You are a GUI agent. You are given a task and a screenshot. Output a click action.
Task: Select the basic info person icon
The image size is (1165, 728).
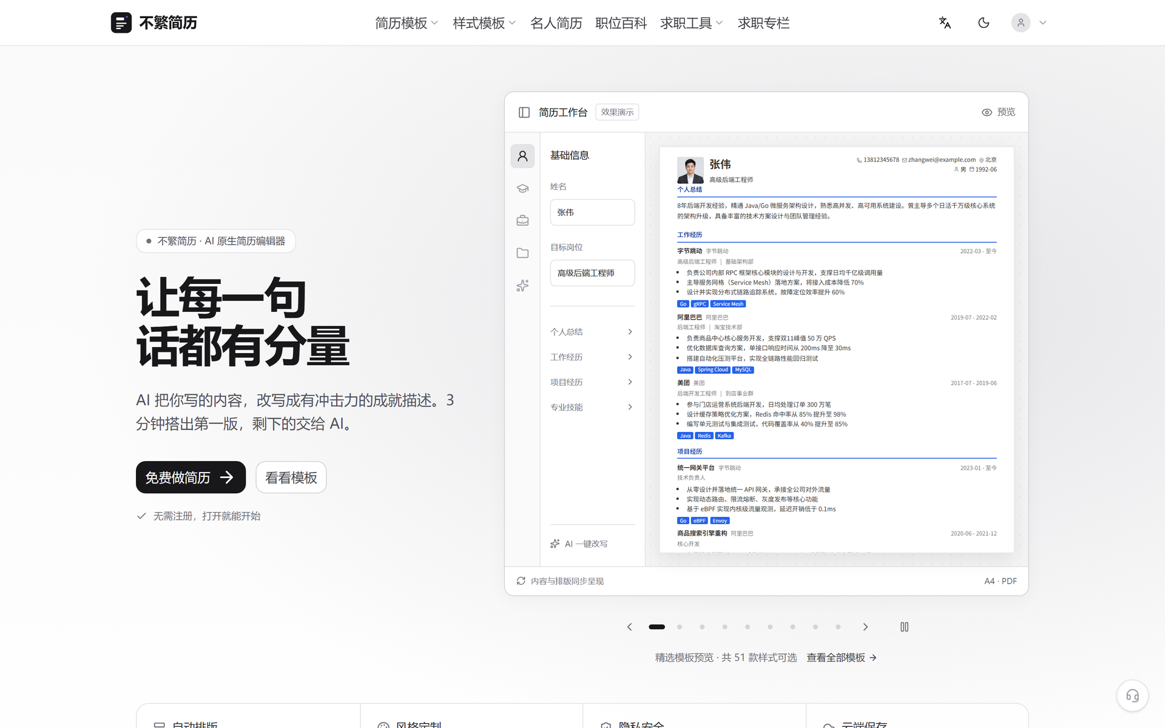click(522, 156)
